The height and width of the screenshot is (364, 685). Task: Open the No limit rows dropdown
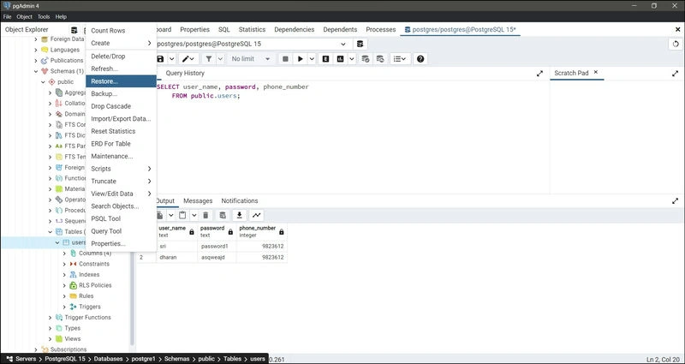[250, 59]
